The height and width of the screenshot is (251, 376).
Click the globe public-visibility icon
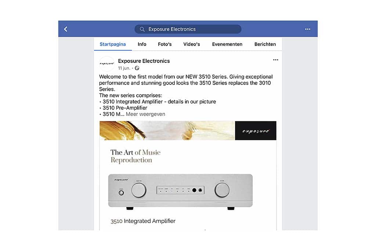click(x=137, y=68)
